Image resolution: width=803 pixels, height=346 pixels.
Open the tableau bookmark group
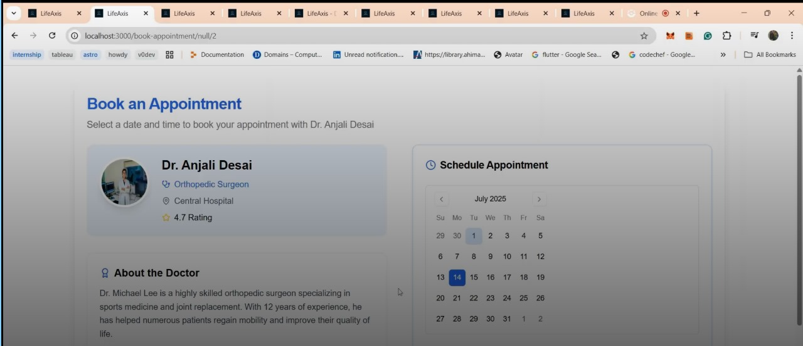point(62,55)
